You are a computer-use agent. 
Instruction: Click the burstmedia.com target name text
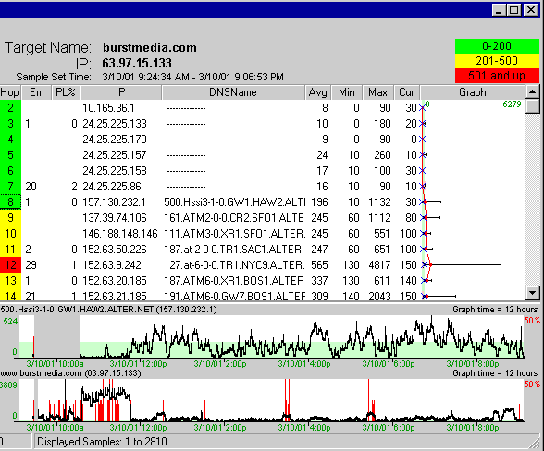(x=150, y=47)
